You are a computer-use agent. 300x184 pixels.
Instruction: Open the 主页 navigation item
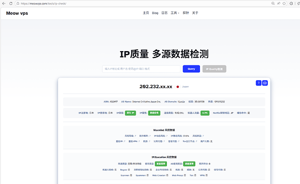pos(146,13)
